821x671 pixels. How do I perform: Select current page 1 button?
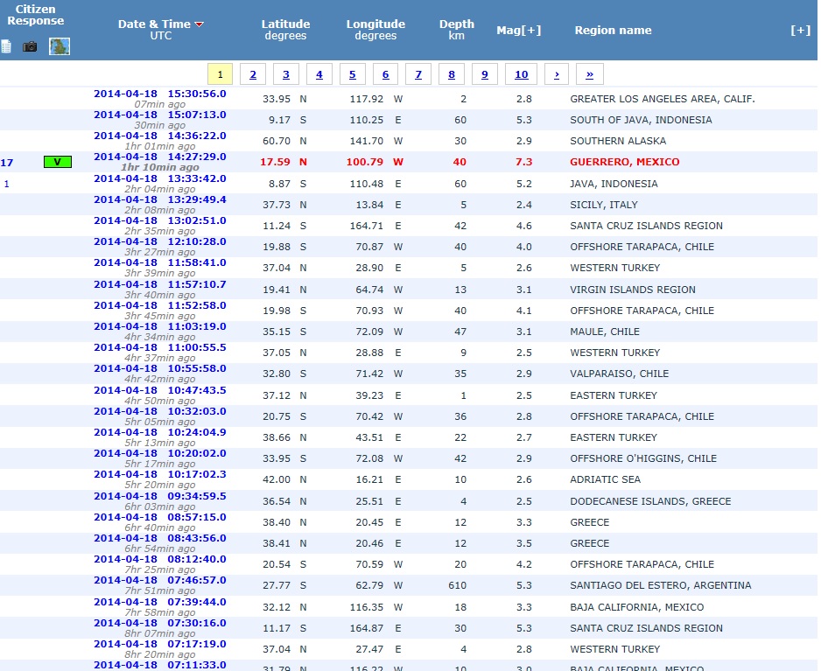tap(220, 74)
